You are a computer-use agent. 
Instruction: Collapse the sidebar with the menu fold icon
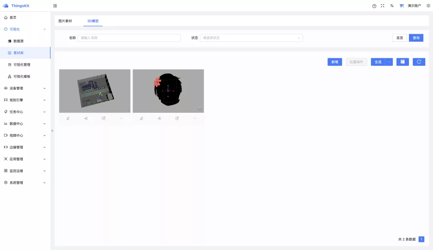pyautogui.click(x=55, y=6)
